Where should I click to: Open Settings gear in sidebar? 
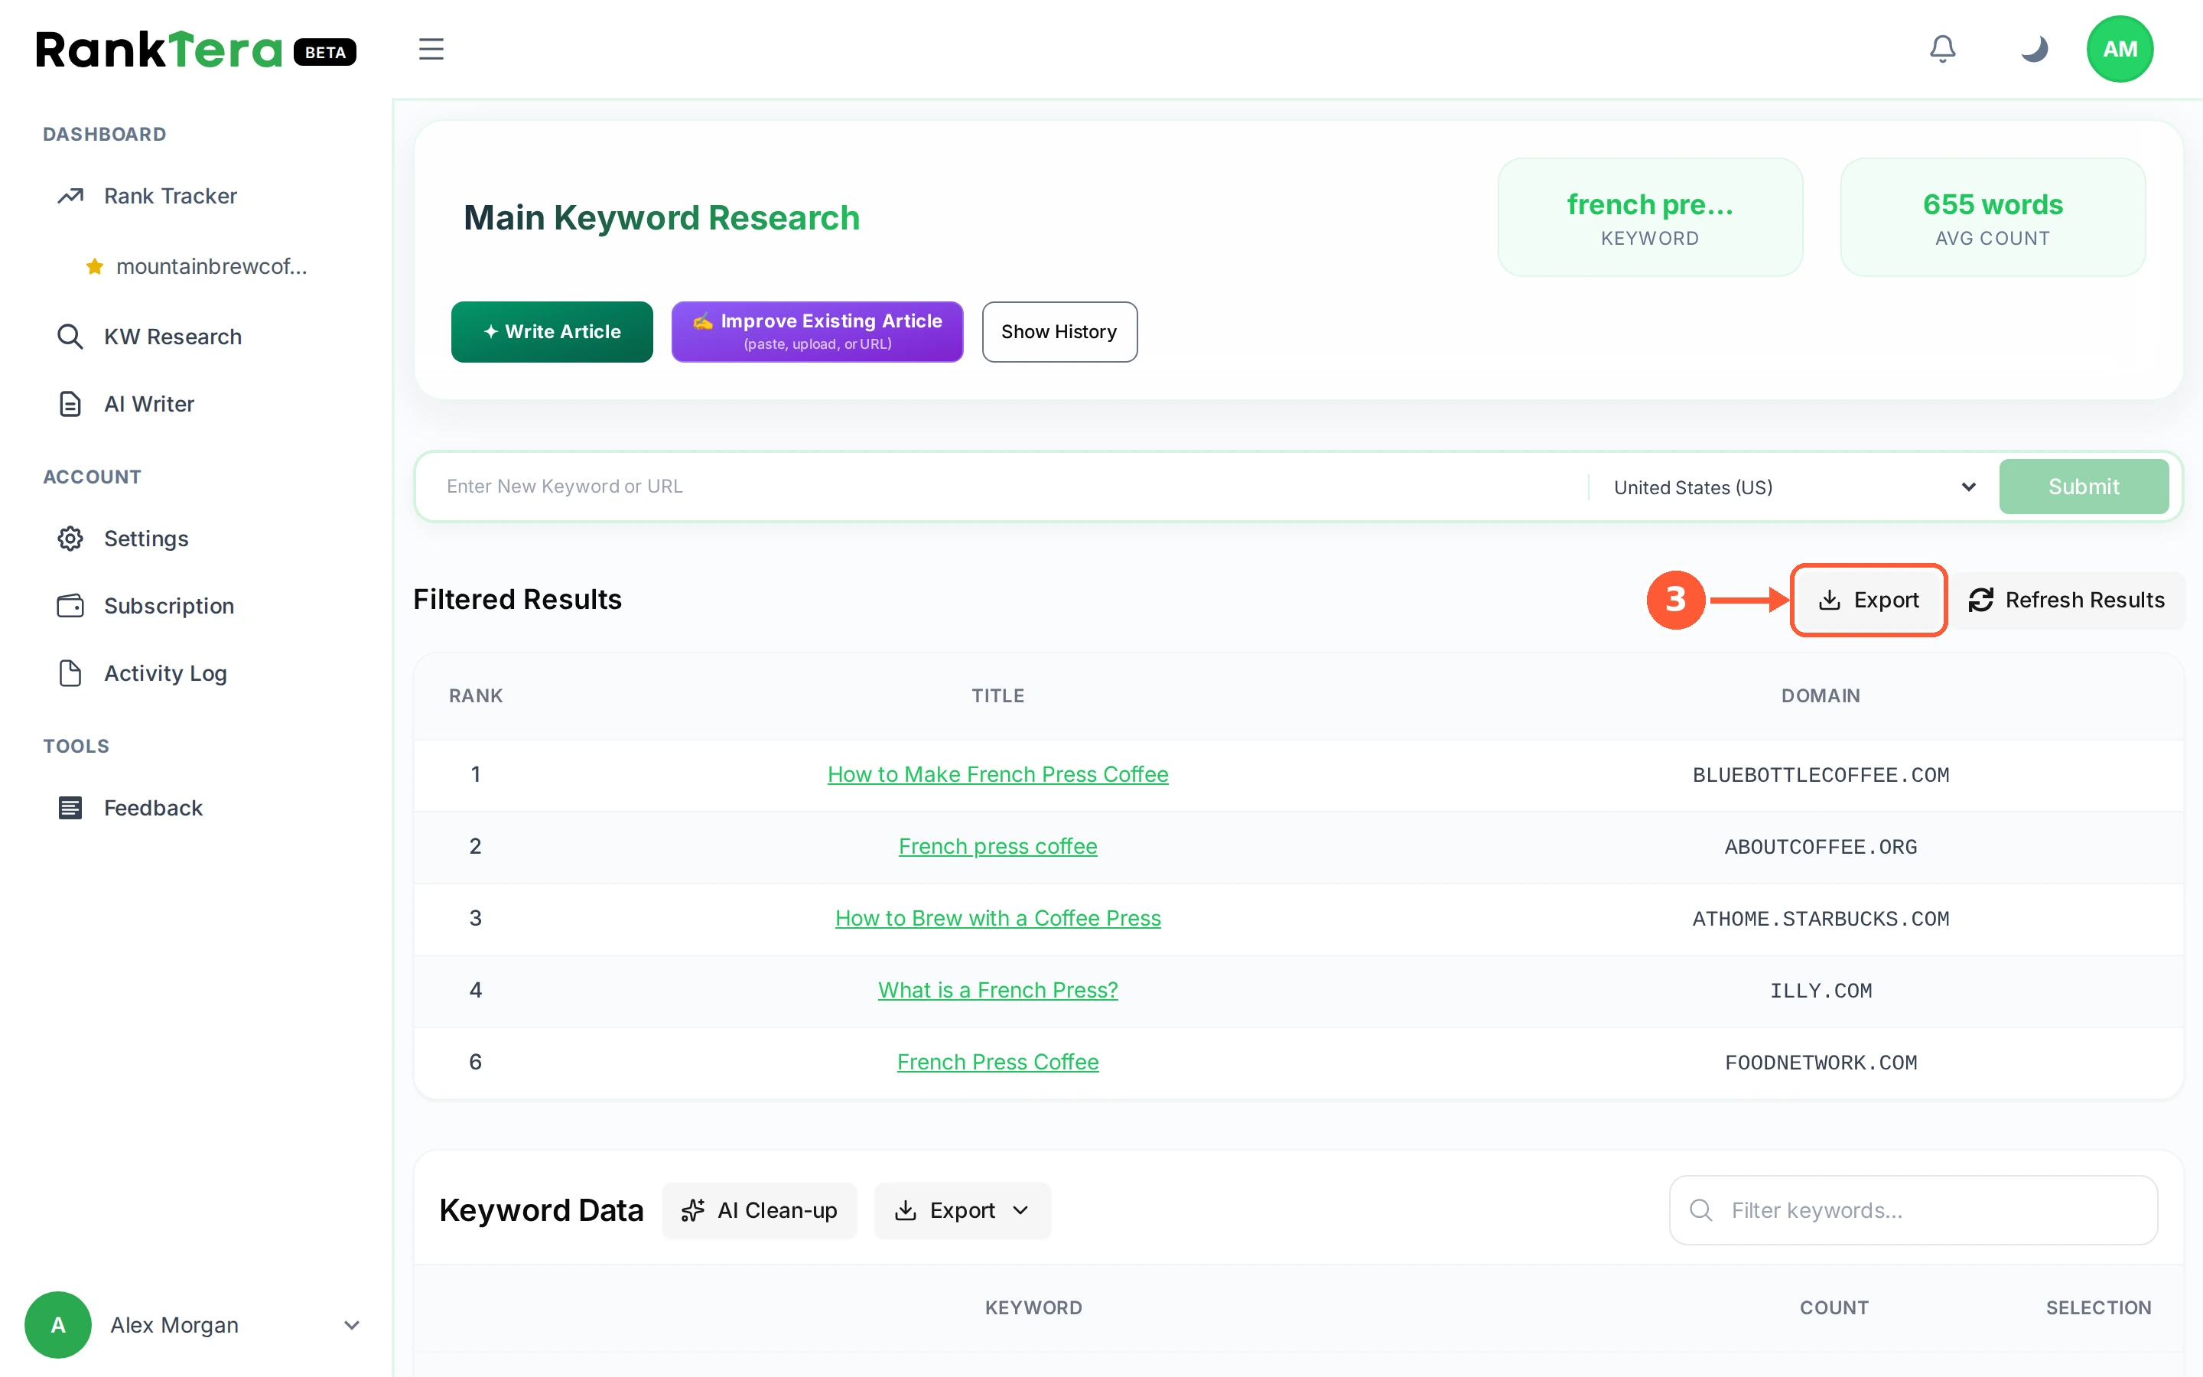point(70,539)
